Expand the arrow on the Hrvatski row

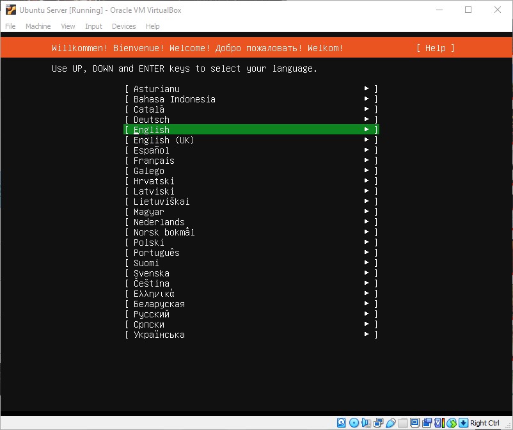coord(367,180)
